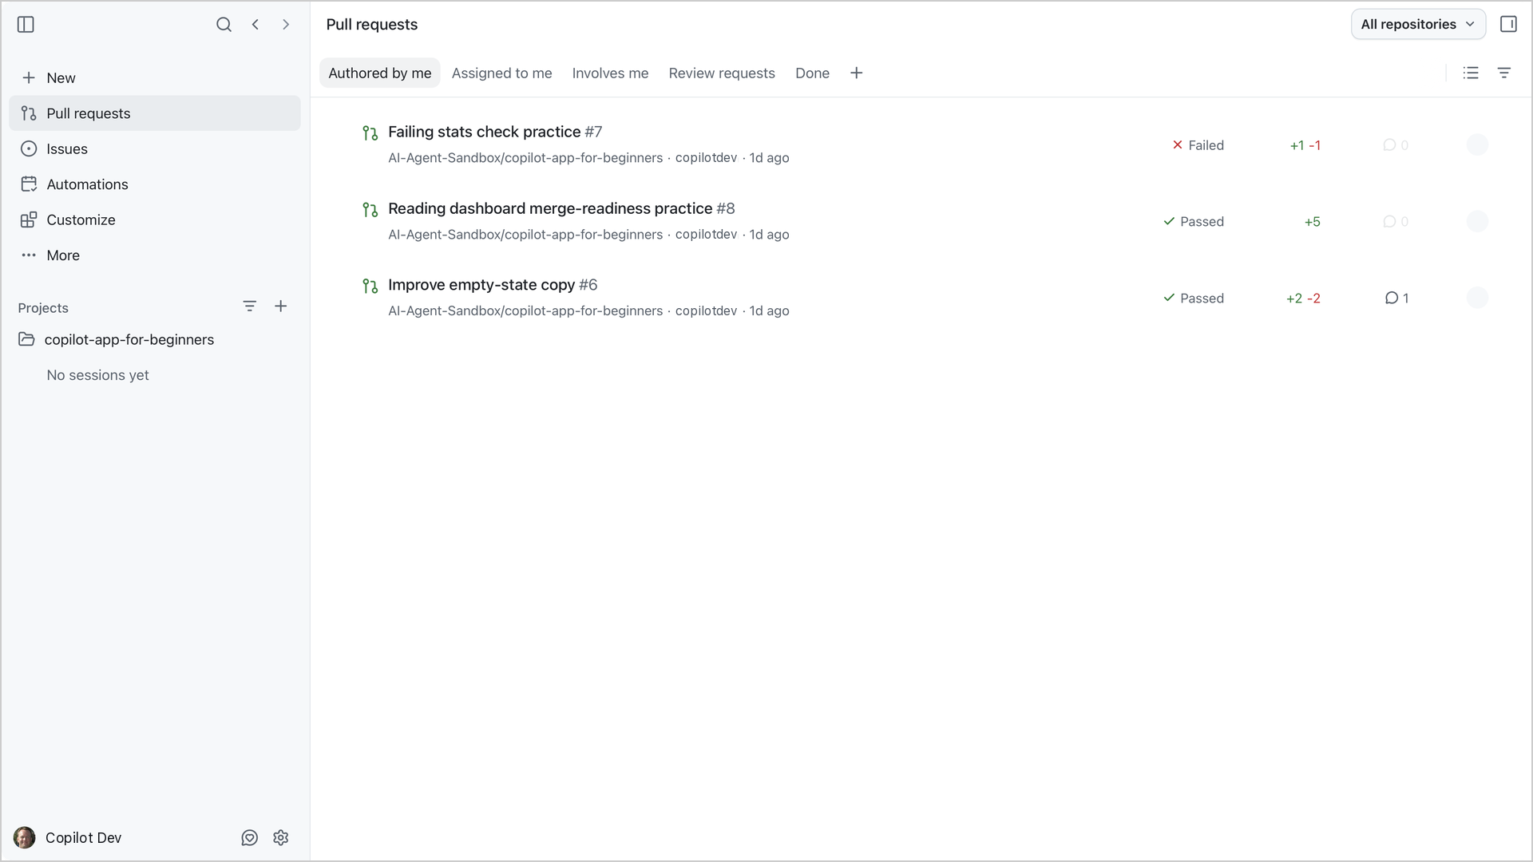Open settings gear icon

(x=280, y=837)
